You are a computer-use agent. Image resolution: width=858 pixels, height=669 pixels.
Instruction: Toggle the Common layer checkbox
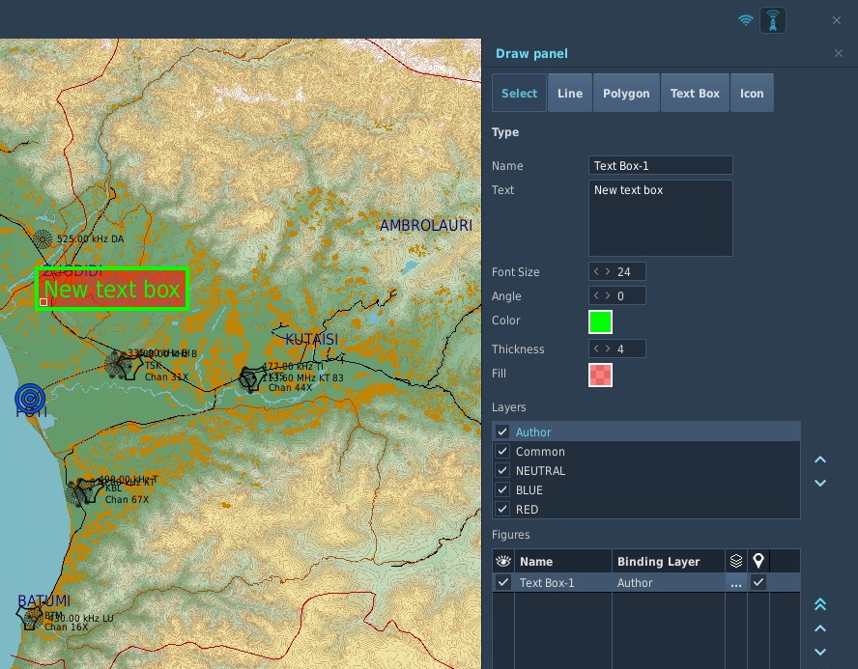point(502,451)
